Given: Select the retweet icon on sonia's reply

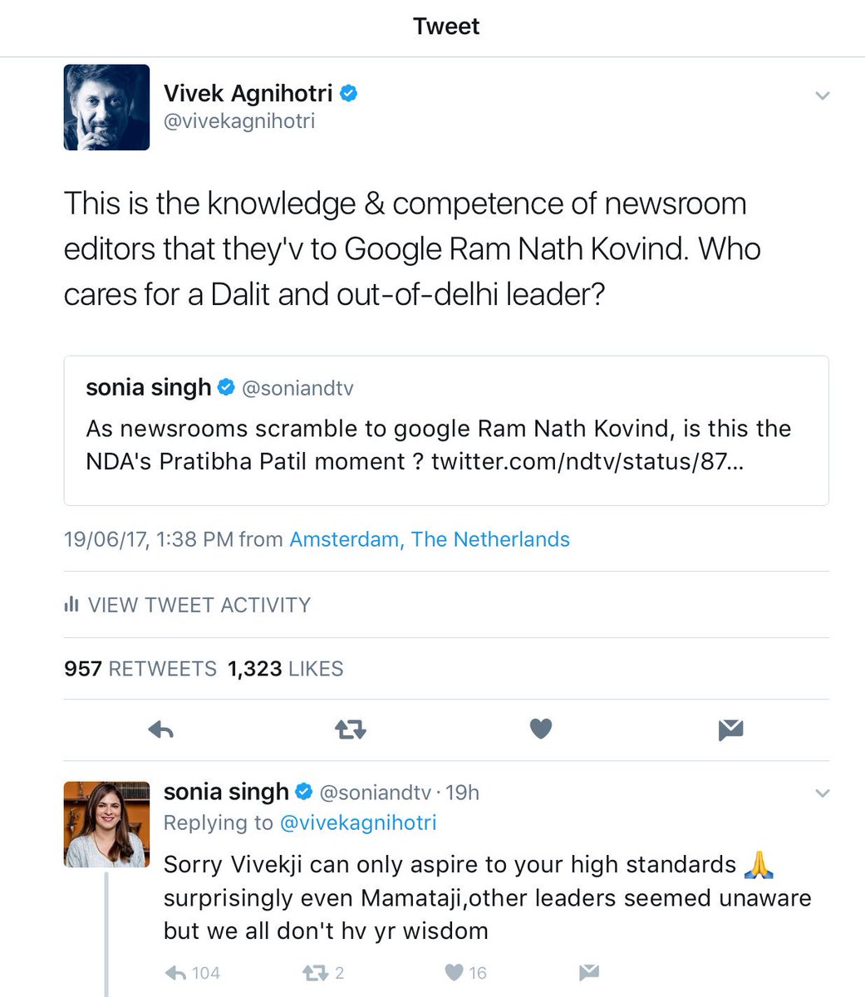Looking at the screenshot, I should 314,972.
